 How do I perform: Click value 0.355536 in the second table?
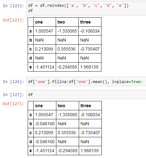click(67, 133)
